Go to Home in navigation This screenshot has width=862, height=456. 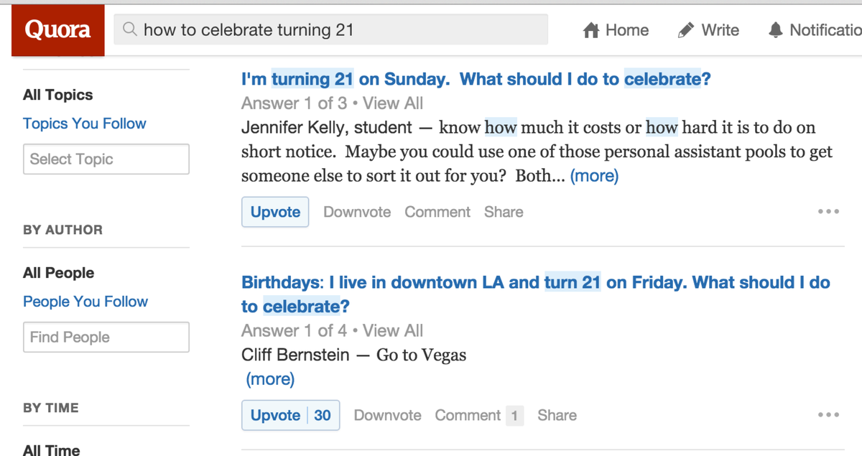tap(616, 30)
